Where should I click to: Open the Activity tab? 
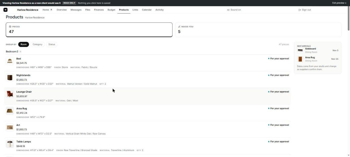159,10
